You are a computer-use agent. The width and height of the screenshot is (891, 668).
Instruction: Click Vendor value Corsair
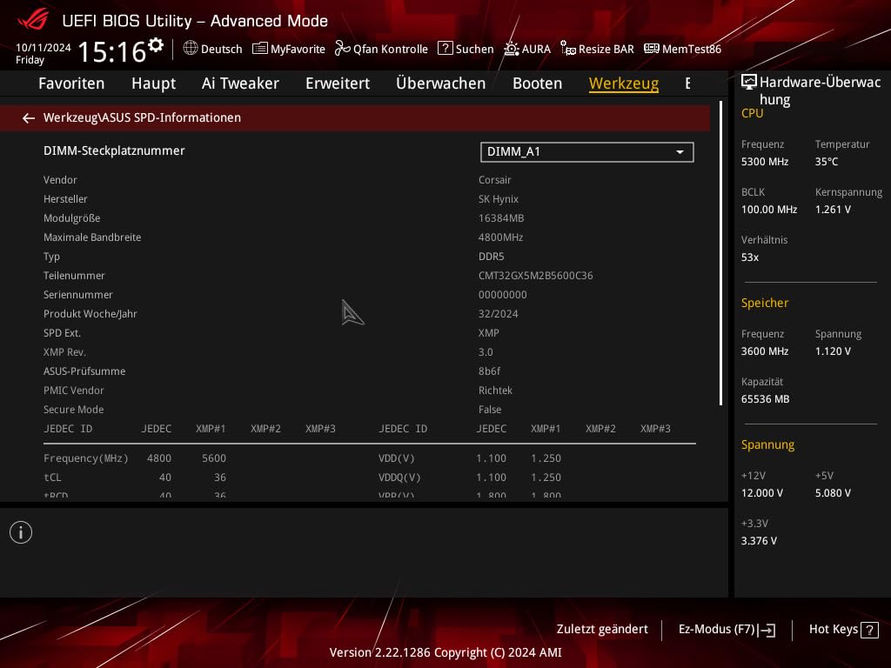tap(495, 179)
